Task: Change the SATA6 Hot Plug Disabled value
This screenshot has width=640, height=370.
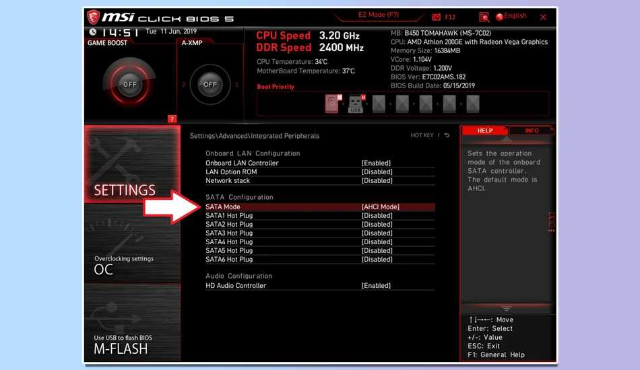Action: pos(377,260)
